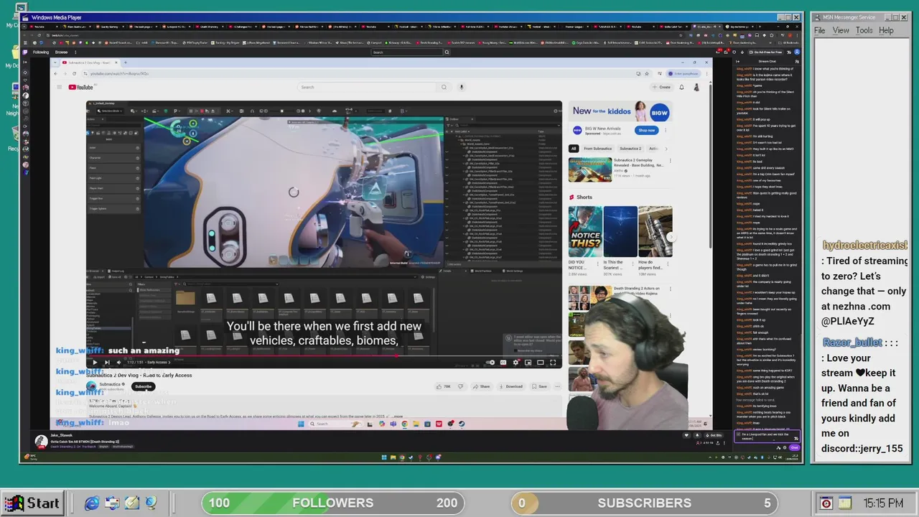
Task: Open the clock showing 15:15 PM
Action: click(x=884, y=503)
